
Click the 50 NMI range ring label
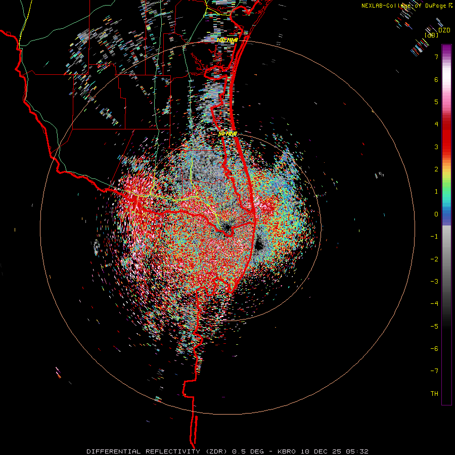(228, 134)
